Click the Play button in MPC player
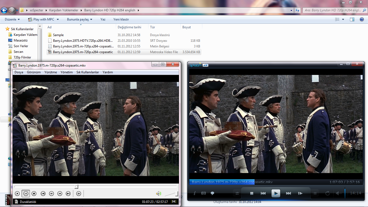368x207 pixels. point(17,194)
